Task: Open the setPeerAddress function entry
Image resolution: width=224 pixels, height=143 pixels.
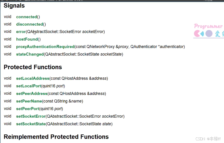Action: (x=32, y=94)
